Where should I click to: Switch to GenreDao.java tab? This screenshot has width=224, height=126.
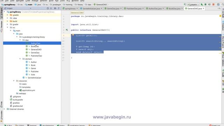[x=113, y=8]
